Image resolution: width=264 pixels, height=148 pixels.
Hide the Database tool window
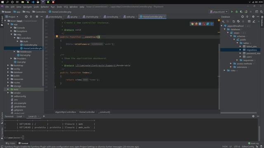(258, 16)
